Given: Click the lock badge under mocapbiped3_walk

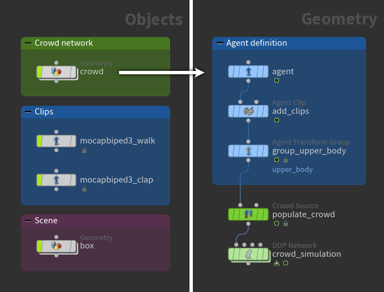Looking at the screenshot, I should 84,150.
